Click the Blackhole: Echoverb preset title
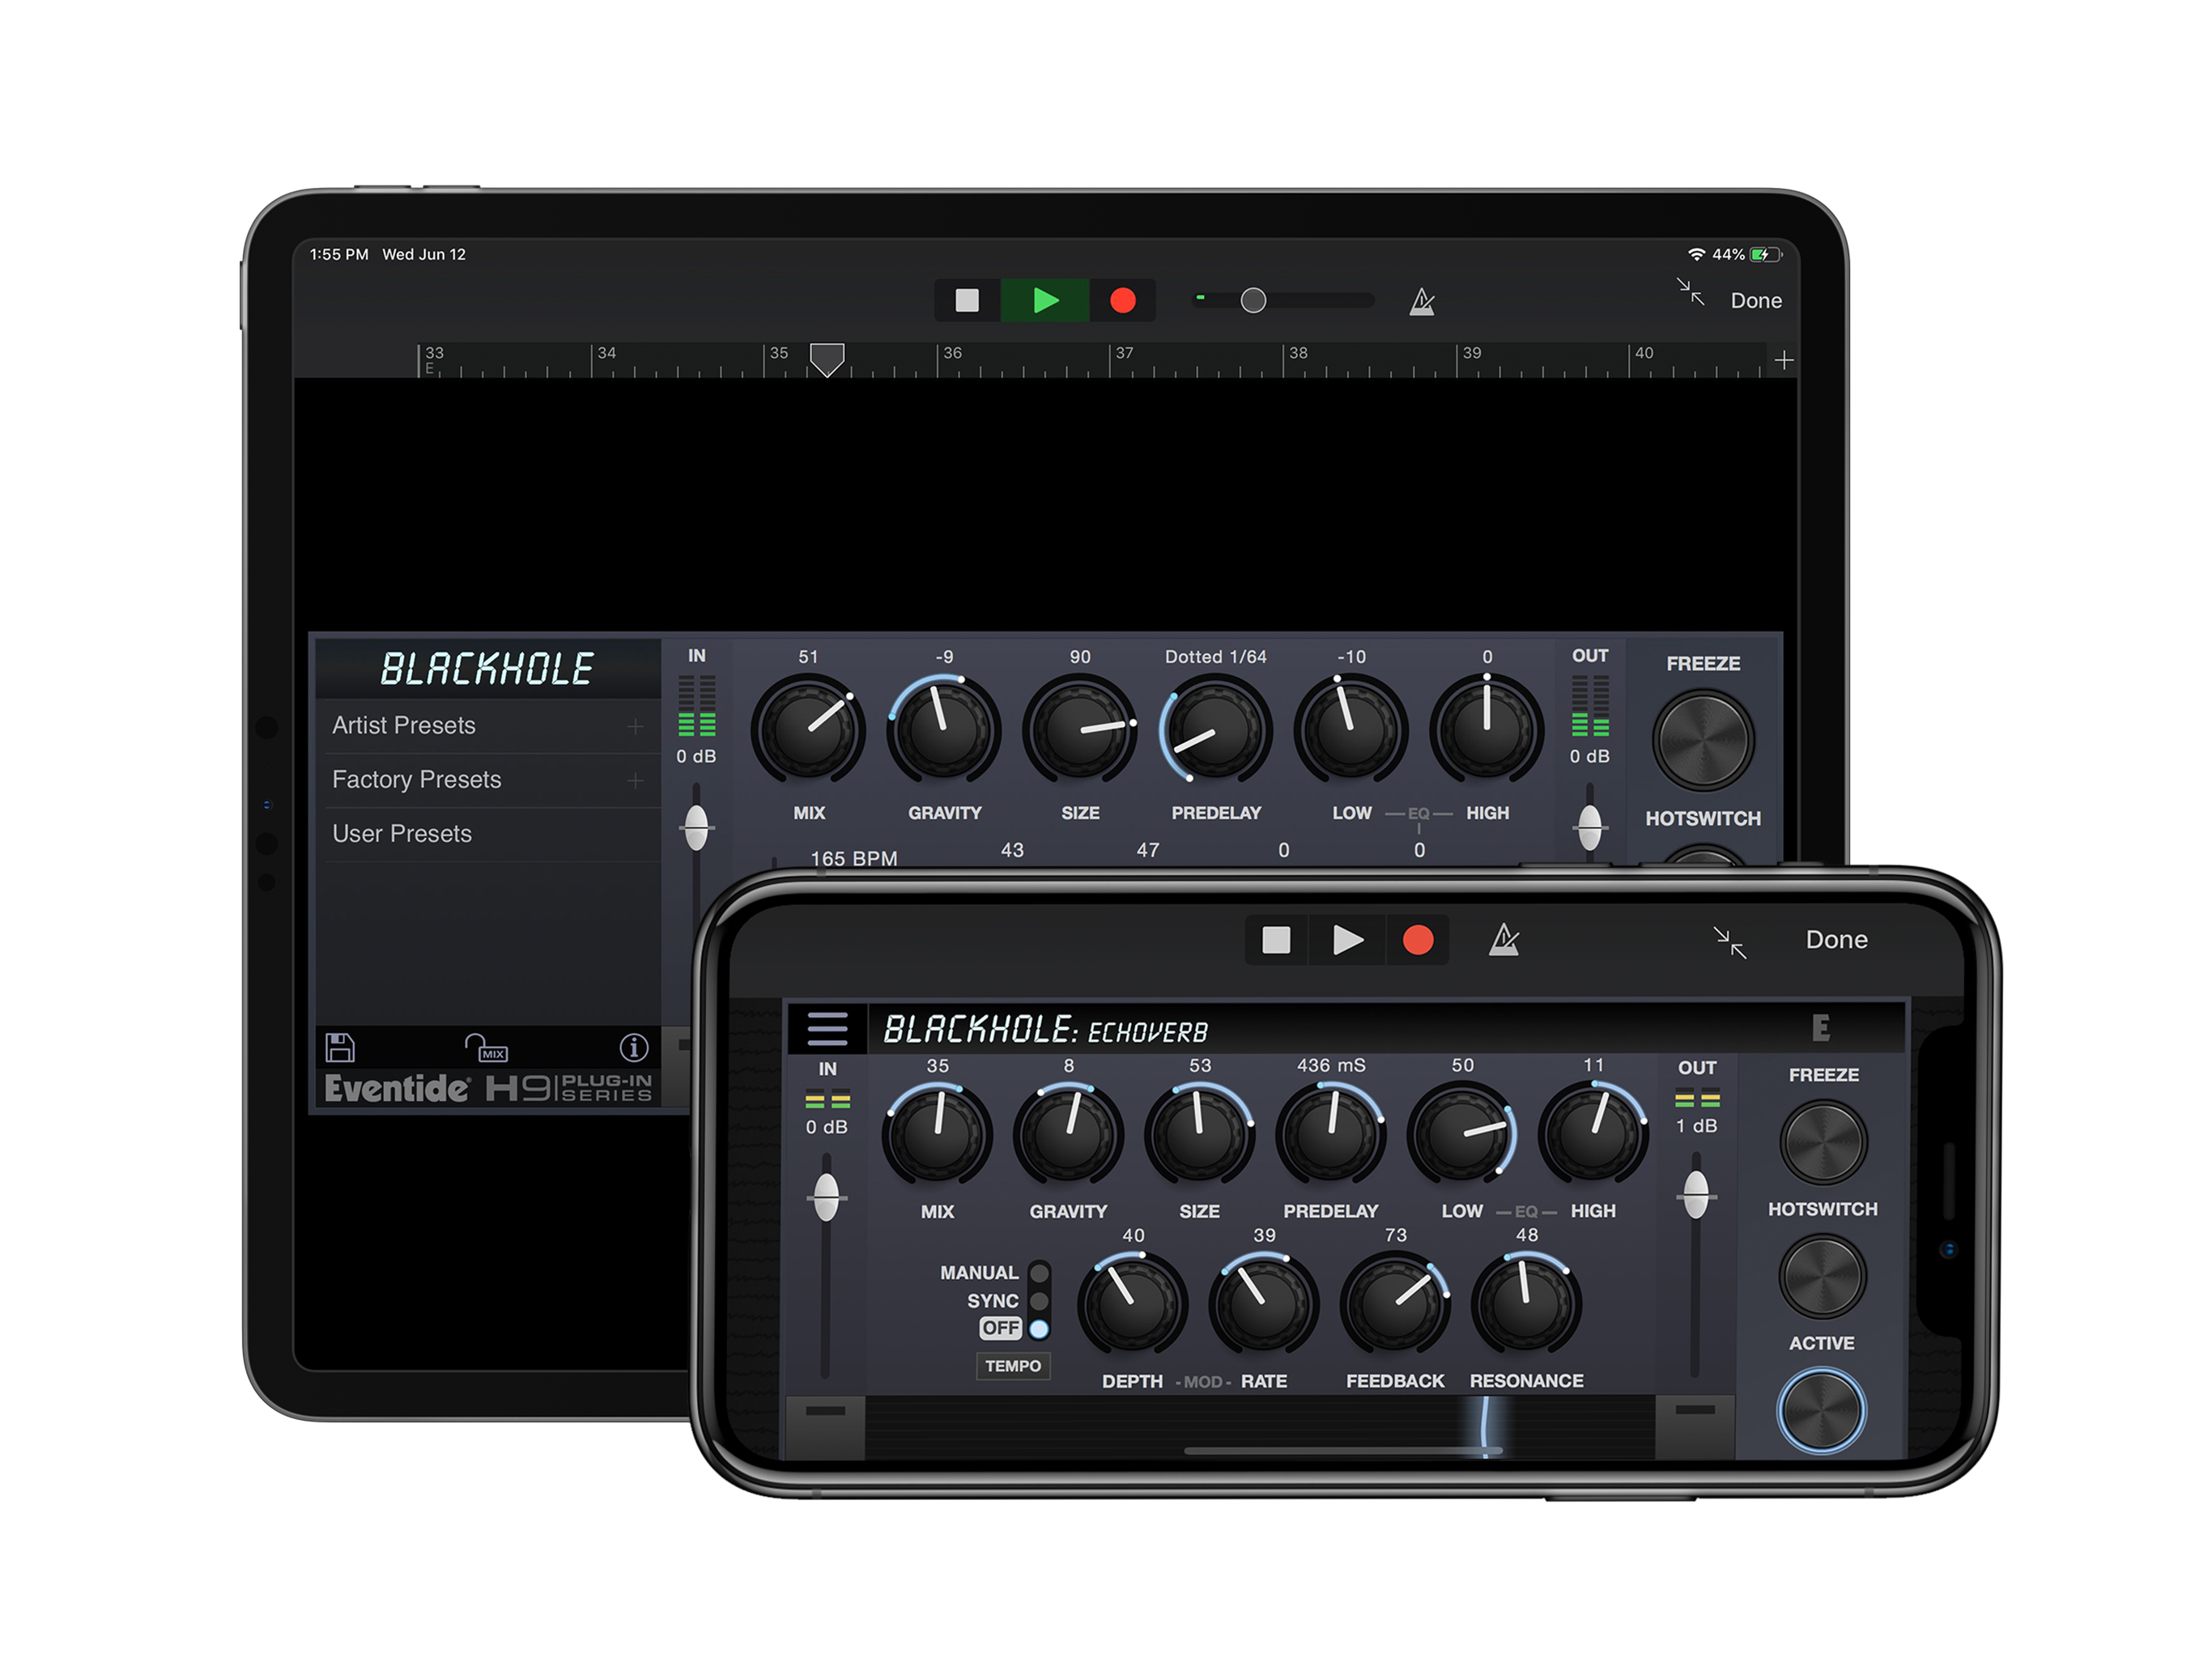The image size is (2212, 1658). [x=1046, y=1030]
